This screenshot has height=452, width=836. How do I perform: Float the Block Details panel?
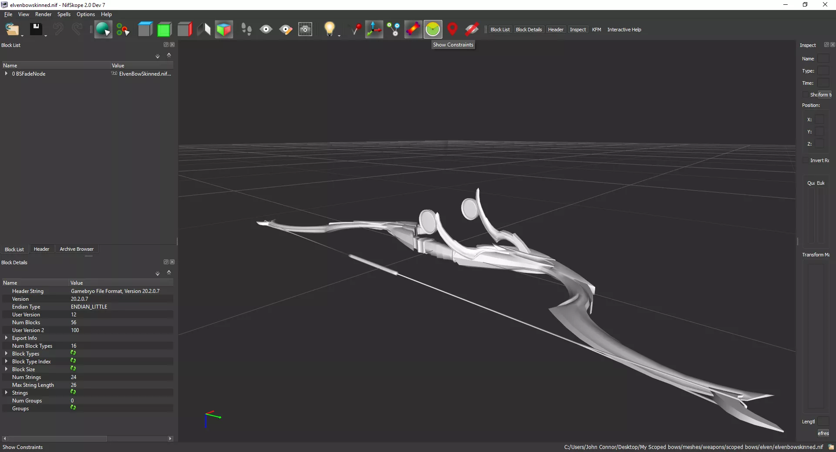[166, 262]
